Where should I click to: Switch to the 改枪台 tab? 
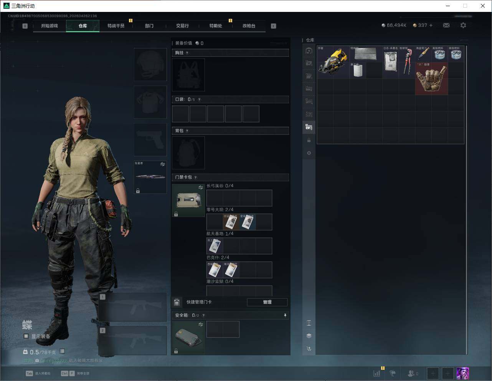pyautogui.click(x=249, y=26)
